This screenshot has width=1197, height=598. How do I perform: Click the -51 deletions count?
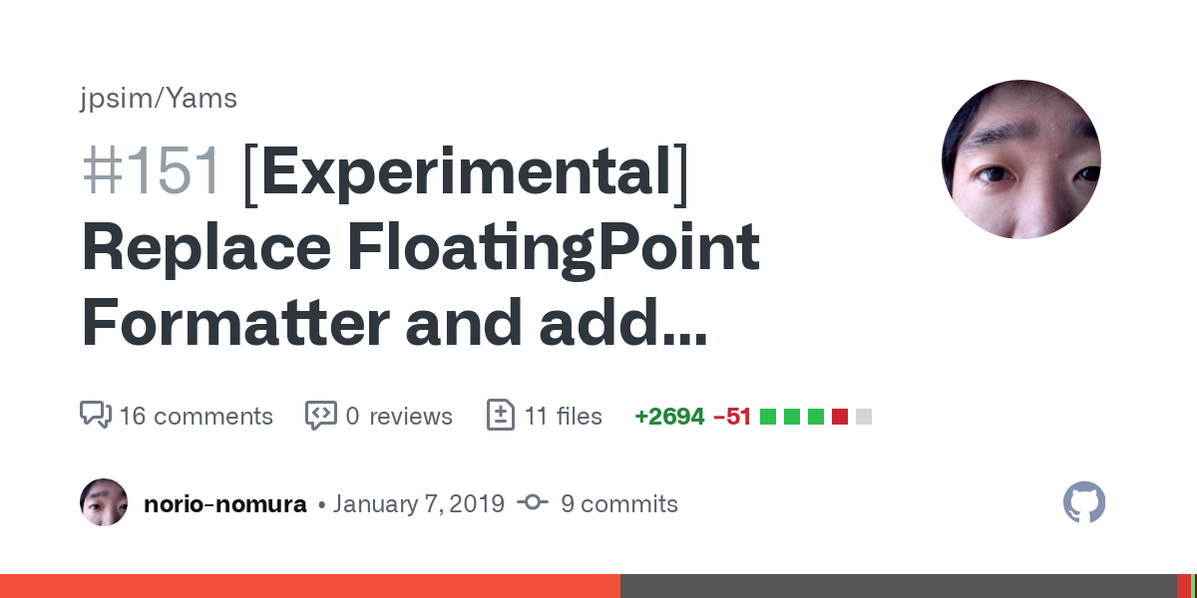coord(732,416)
